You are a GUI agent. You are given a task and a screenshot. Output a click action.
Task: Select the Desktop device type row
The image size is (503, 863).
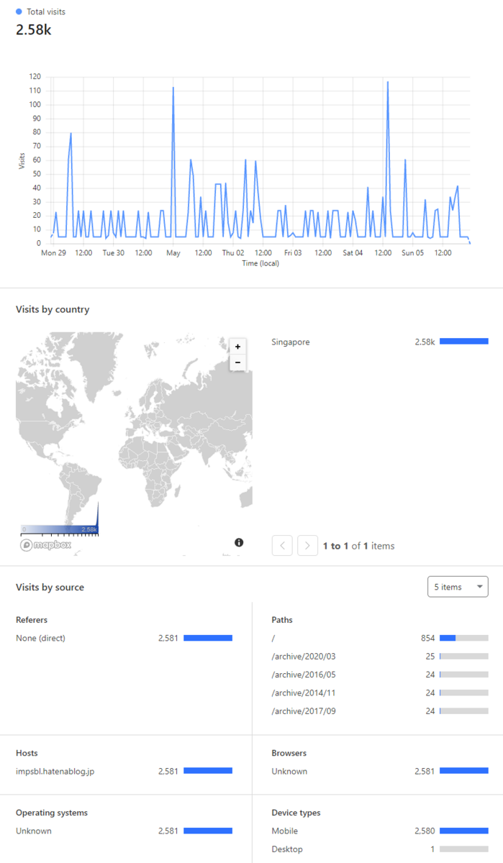click(x=380, y=849)
